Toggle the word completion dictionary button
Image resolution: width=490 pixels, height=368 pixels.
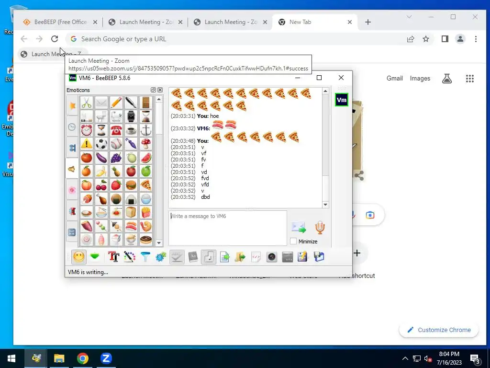193,257
